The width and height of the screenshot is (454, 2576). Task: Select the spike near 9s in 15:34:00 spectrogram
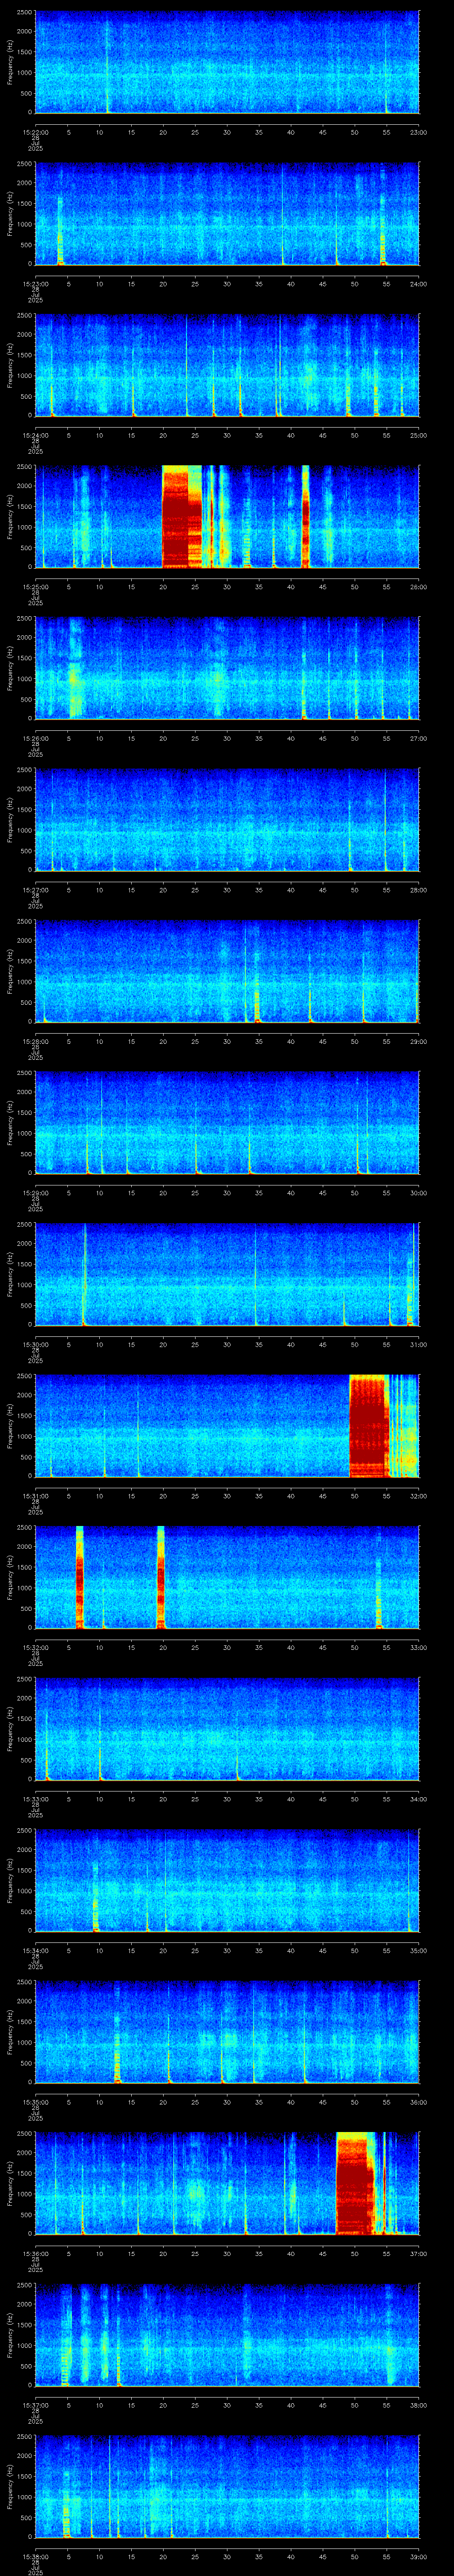pyautogui.click(x=96, y=1897)
